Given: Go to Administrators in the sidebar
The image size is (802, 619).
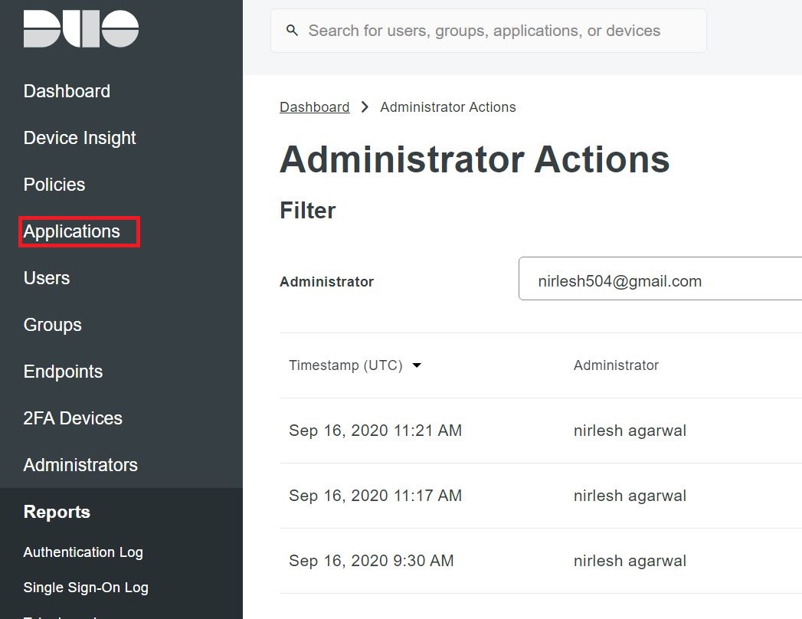Looking at the screenshot, I should [x=80, y=465].
